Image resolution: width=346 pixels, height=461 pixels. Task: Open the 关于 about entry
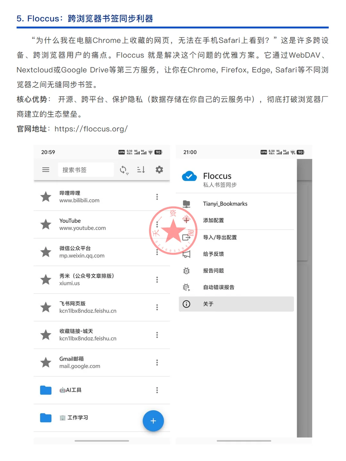[236, 304]
